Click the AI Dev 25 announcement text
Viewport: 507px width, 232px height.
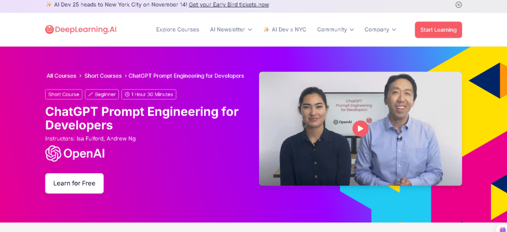[121, 5]
